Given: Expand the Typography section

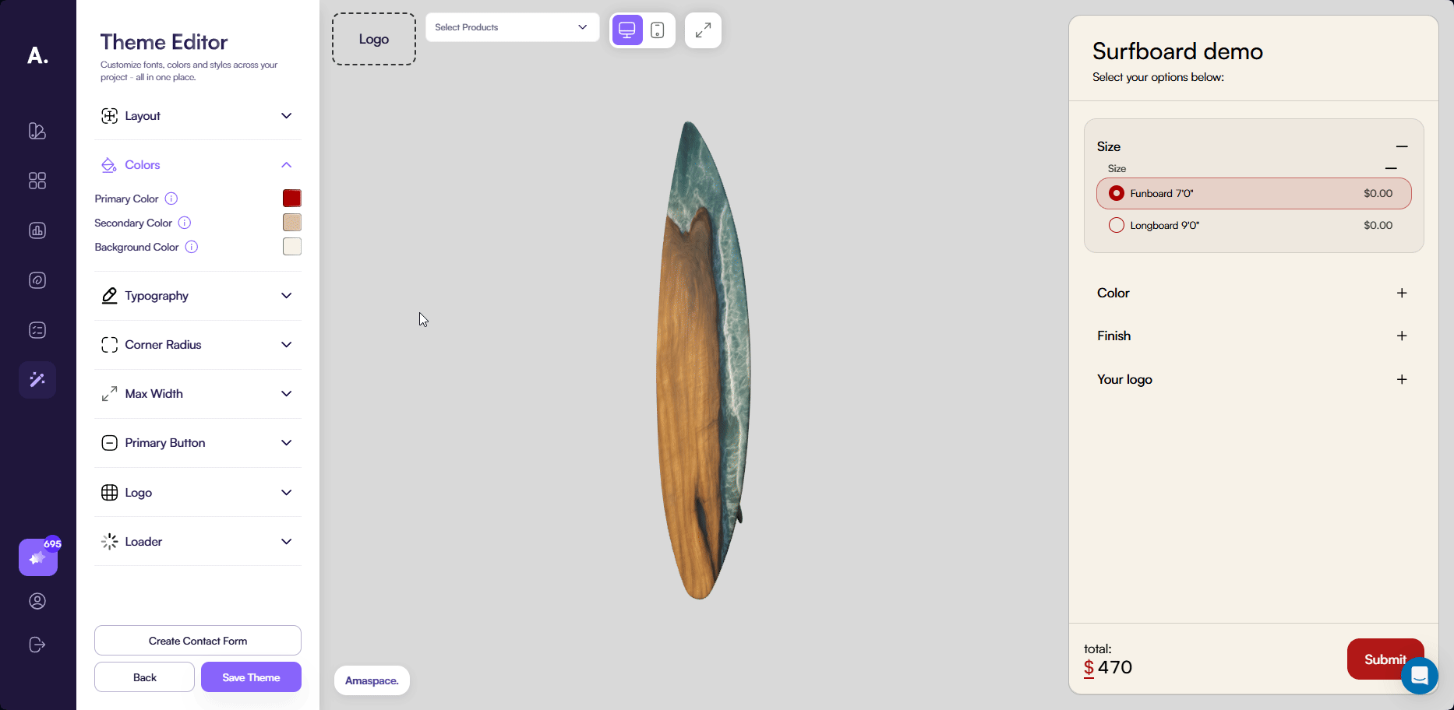Looking at the screenshot, I should pyautogui.click(x=198, y=296).
